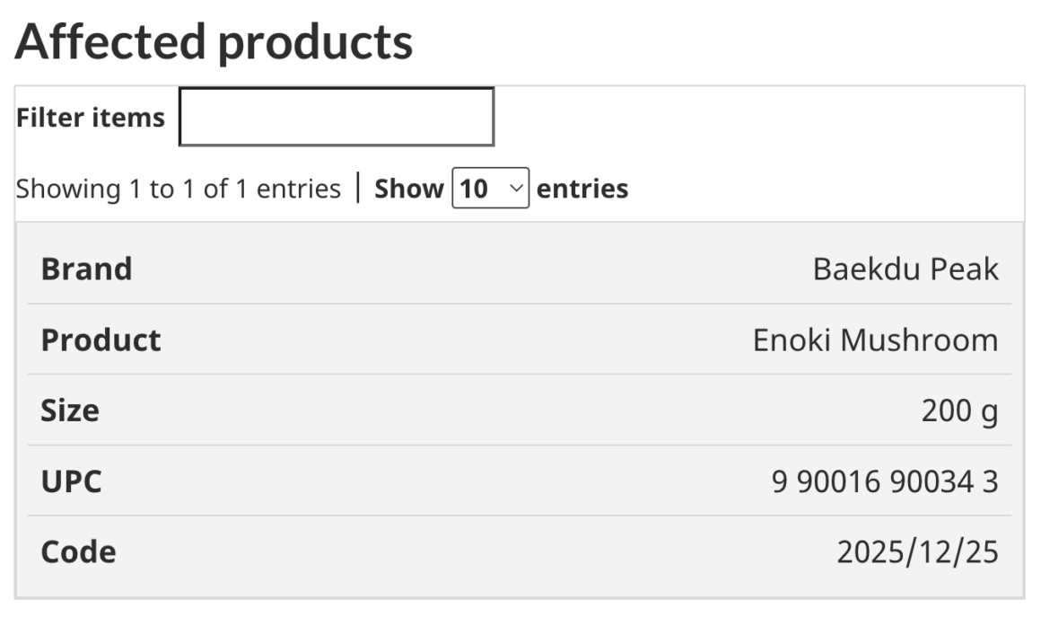The width and height of the screenshot is (1041, 626).
Task: Click the Filter items text box
Action: (x=337, y=117)
